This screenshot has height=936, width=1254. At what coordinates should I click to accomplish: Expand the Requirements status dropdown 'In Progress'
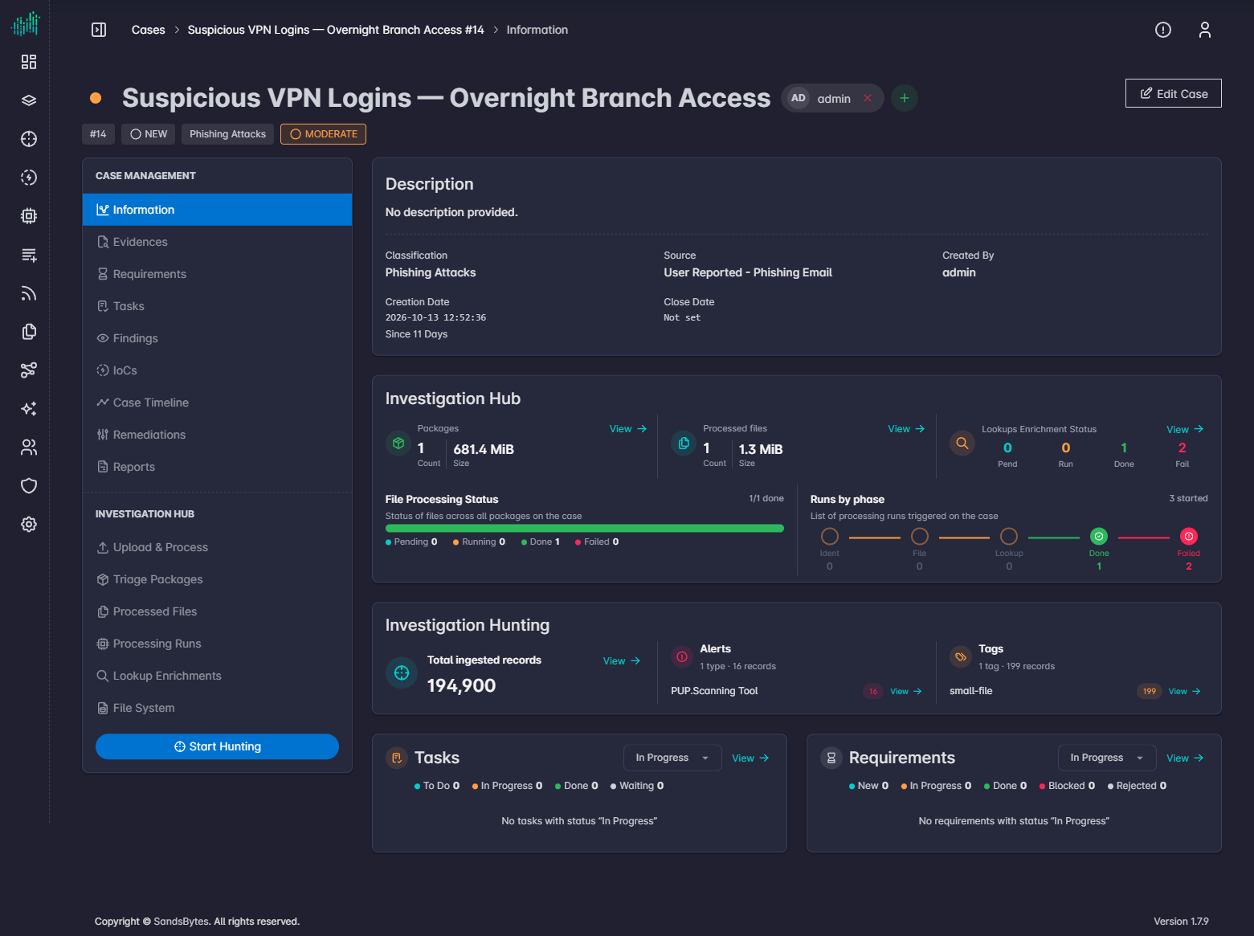[1107, 758]
